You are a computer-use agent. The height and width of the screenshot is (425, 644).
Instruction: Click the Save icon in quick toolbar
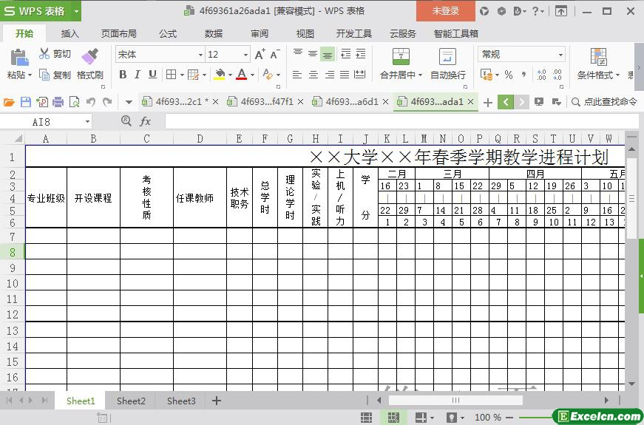(26, 102)
